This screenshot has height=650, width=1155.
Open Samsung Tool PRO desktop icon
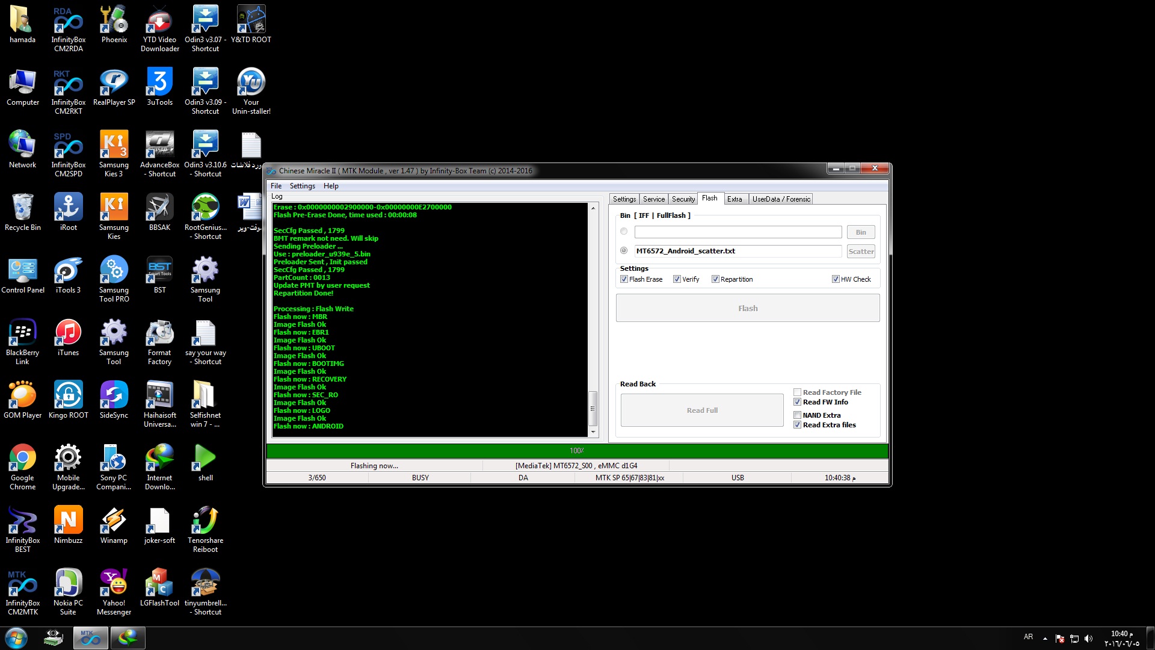coord(114,279)
